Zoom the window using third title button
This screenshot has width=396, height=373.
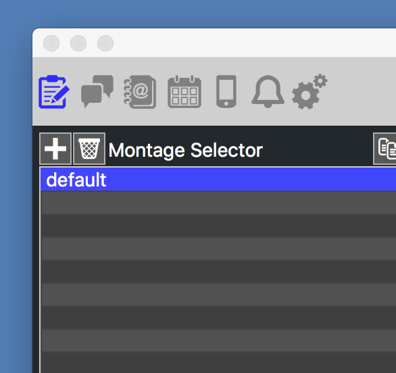coord(105,43)
